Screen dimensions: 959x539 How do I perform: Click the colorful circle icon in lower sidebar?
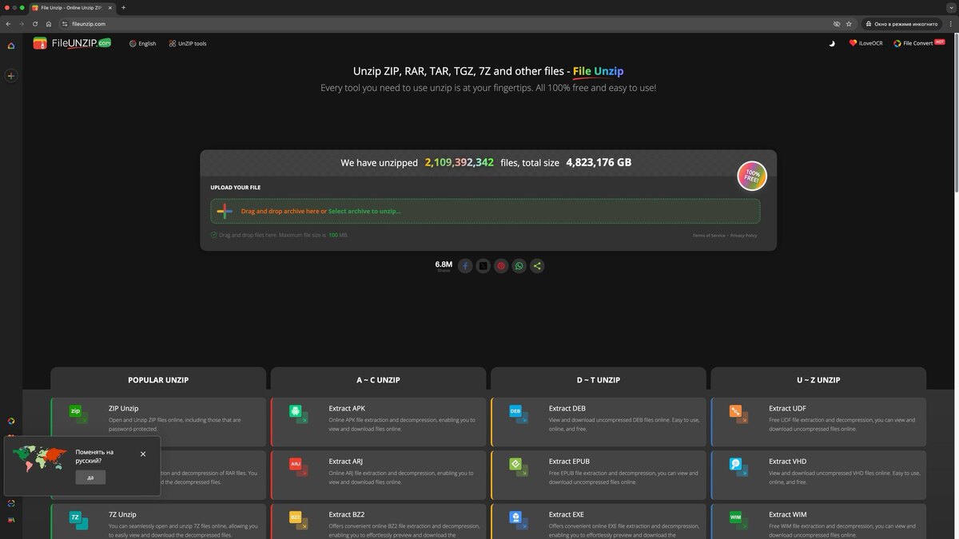tap(11, 422)
